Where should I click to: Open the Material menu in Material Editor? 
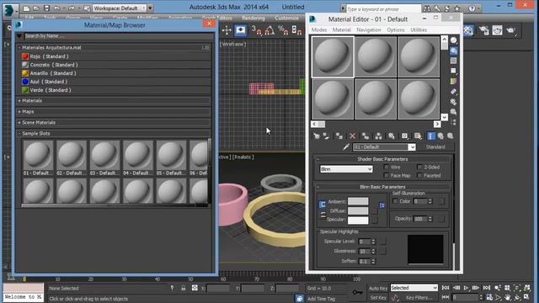click(x=341, y=30)
